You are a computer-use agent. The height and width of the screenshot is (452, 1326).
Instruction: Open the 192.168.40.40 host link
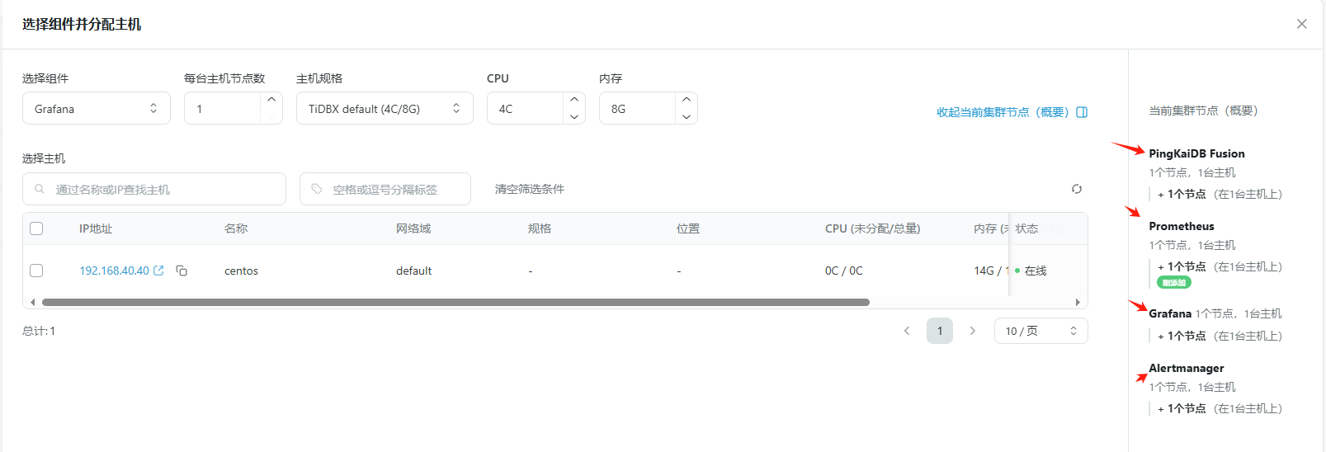coord(114,271)
